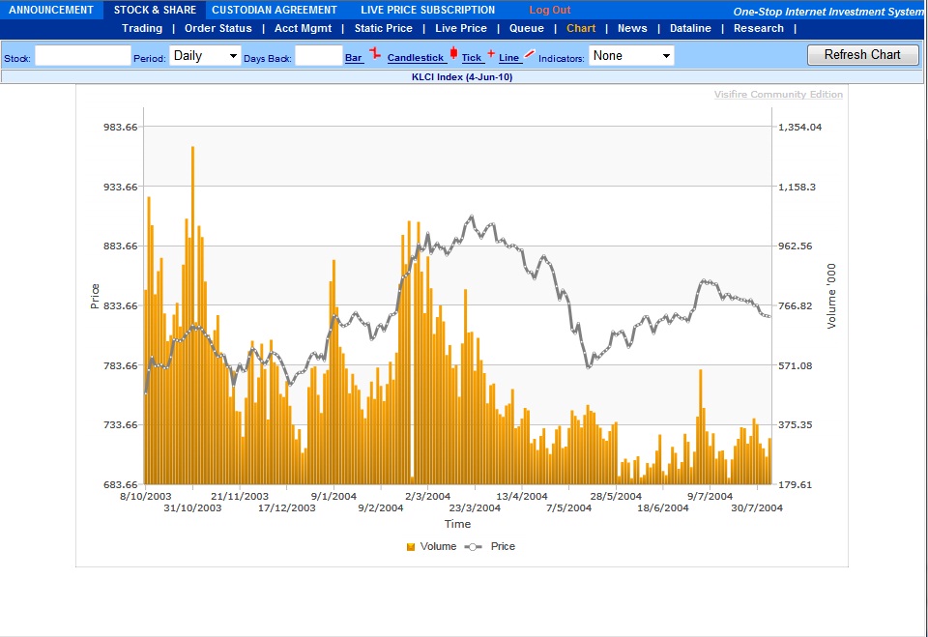Open the Acct Mgmt menu item
The height and width of the screenshot is (637, 928).
click(x=303, y=28)
